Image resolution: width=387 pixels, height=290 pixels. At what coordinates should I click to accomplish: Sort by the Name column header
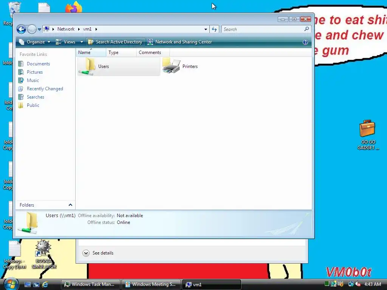point(91,52)
